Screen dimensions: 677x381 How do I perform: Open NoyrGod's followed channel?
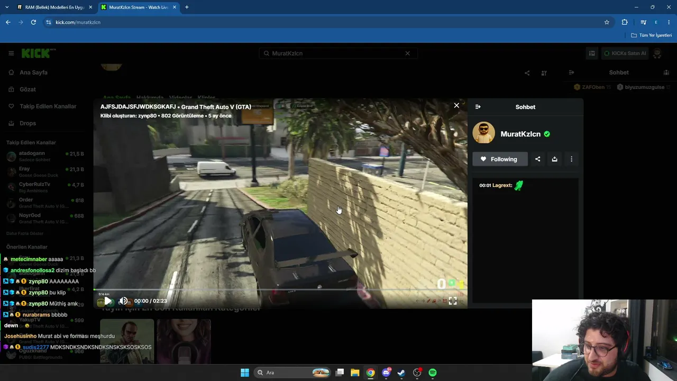point(45,219)
